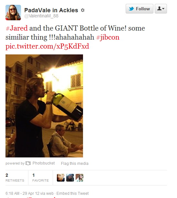The image size is (177, 198).
Task: Click the photo of the giant wine bottle
Action: pyautogui.click(x=44, y=106)
